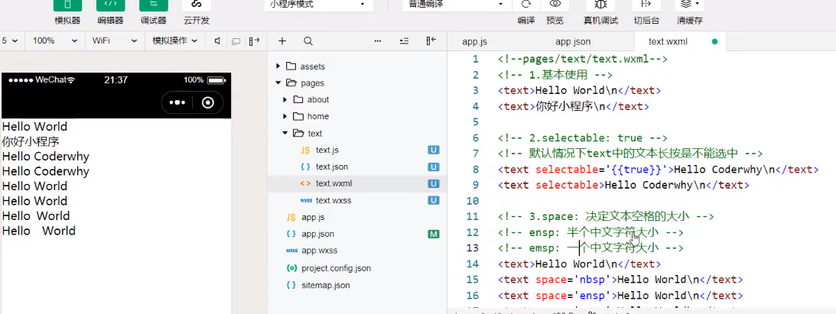
Task: Click the detach simulator window icon
Action: 236,41
